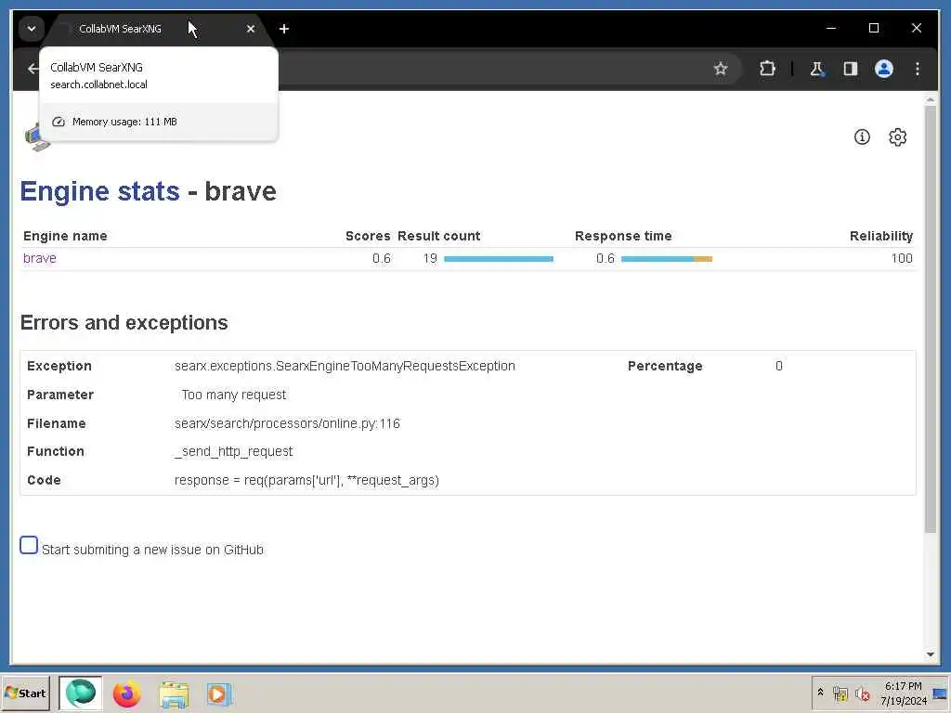
Task: Click the page vertical scrollbar thumb
Action: coord(930,319)
